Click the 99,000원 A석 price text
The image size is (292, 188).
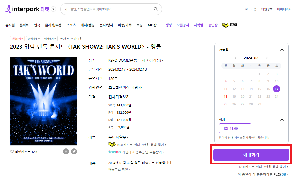click(x=123, y=127)
